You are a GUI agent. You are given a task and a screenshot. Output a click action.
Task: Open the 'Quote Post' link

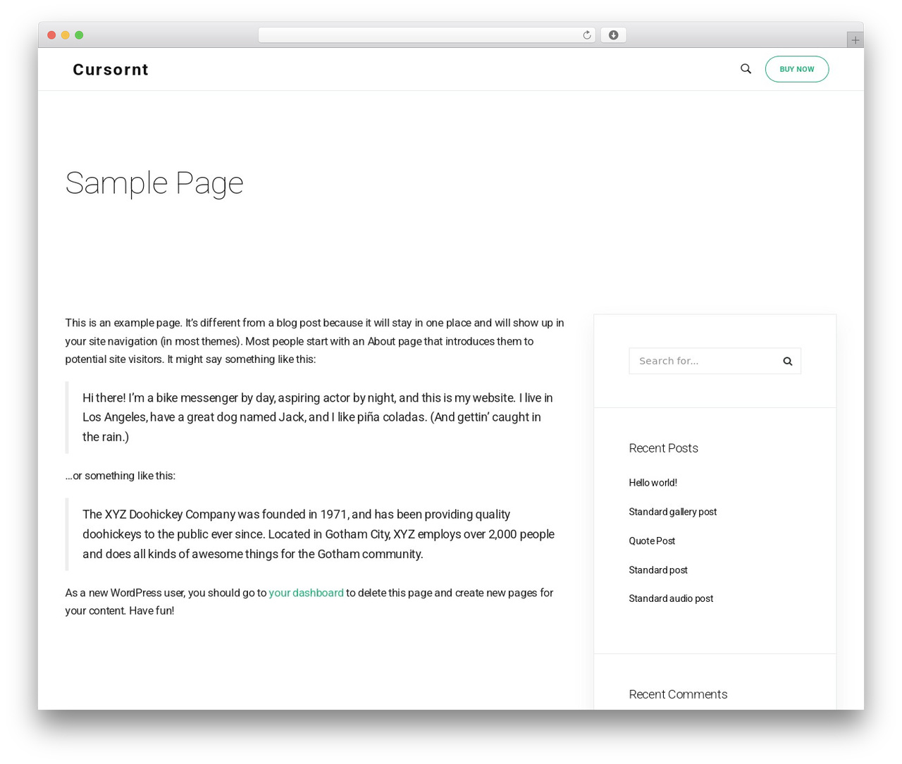652,541
